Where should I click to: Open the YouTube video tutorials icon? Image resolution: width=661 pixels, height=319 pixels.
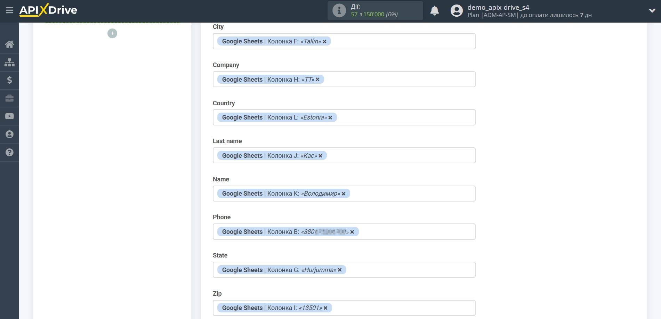(x=9, y=116)
